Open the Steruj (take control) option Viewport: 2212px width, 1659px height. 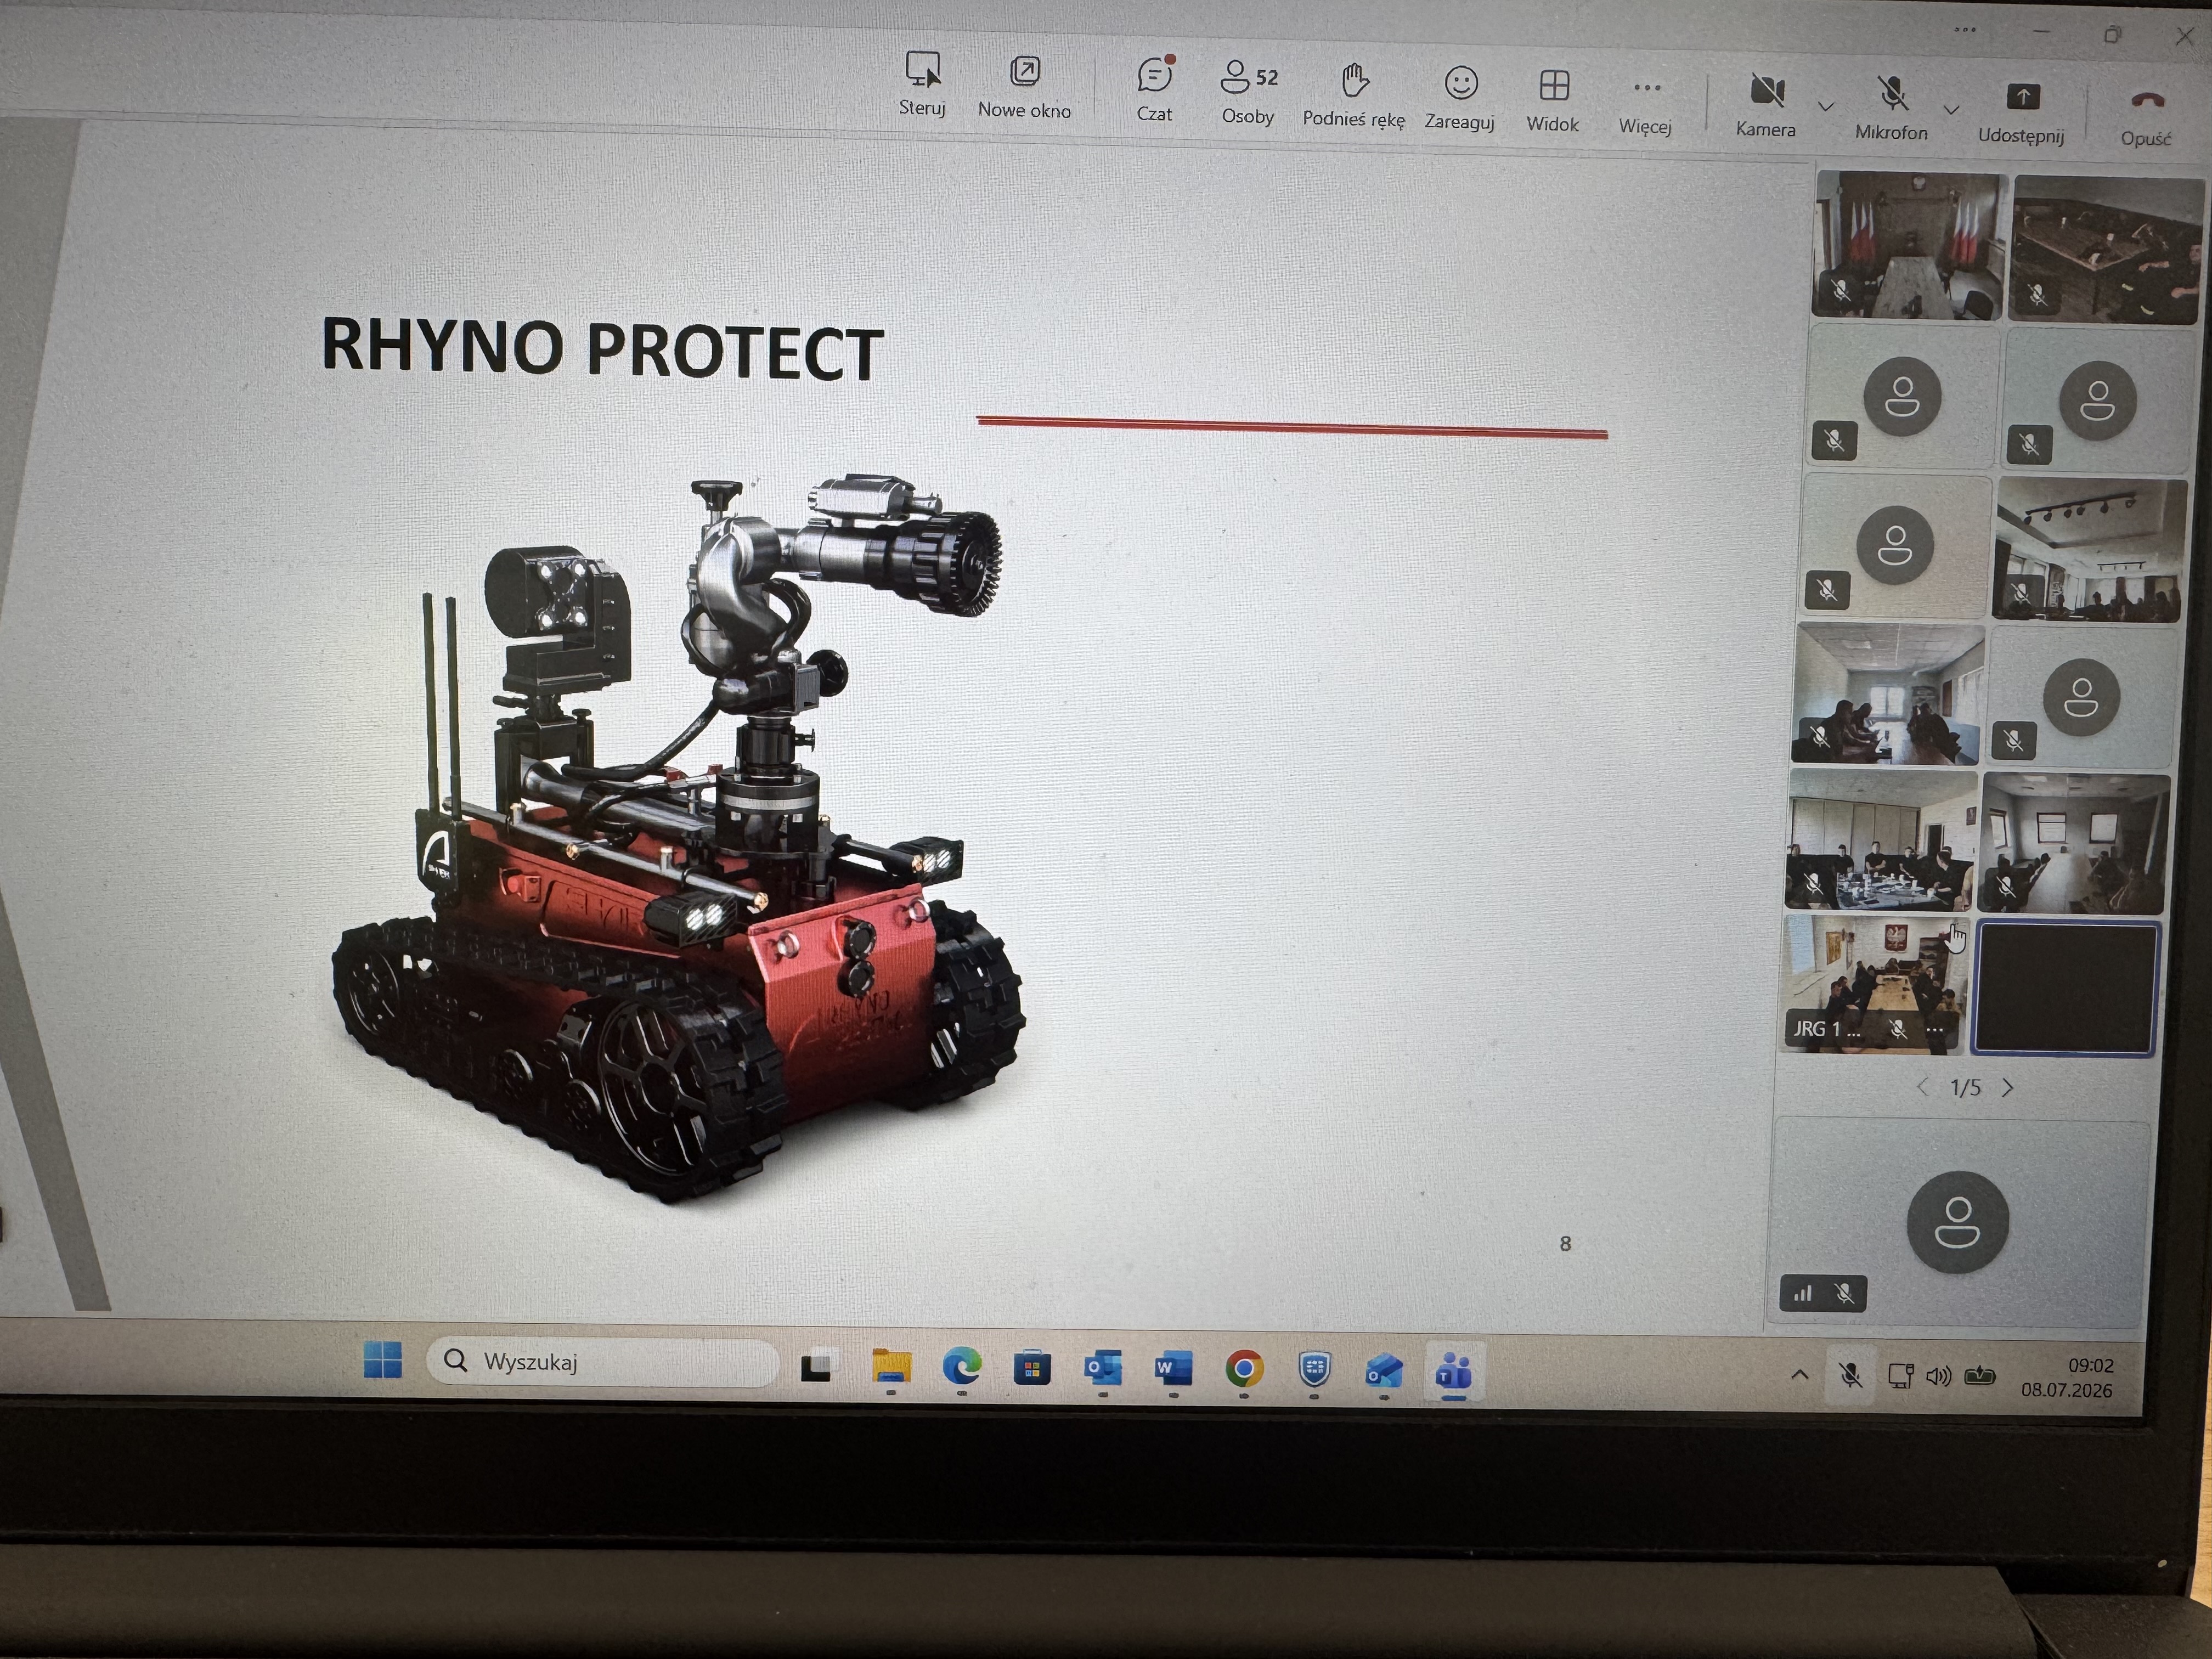click(x=922, y=84)
